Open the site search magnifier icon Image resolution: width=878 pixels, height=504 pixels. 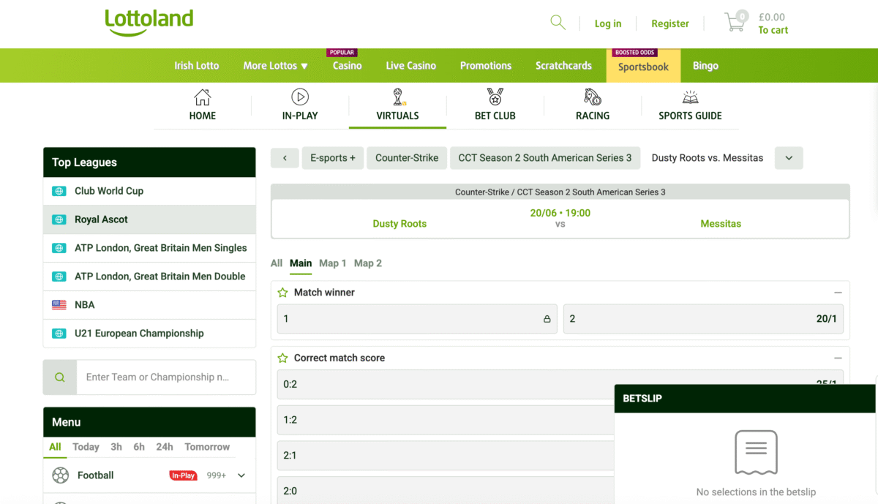click(x=558, y=23)
